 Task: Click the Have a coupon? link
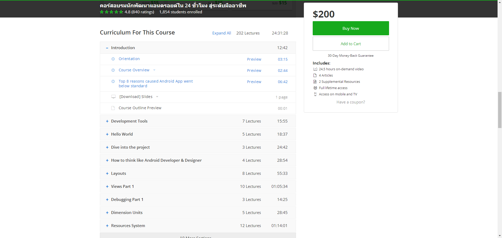point(351,102)
